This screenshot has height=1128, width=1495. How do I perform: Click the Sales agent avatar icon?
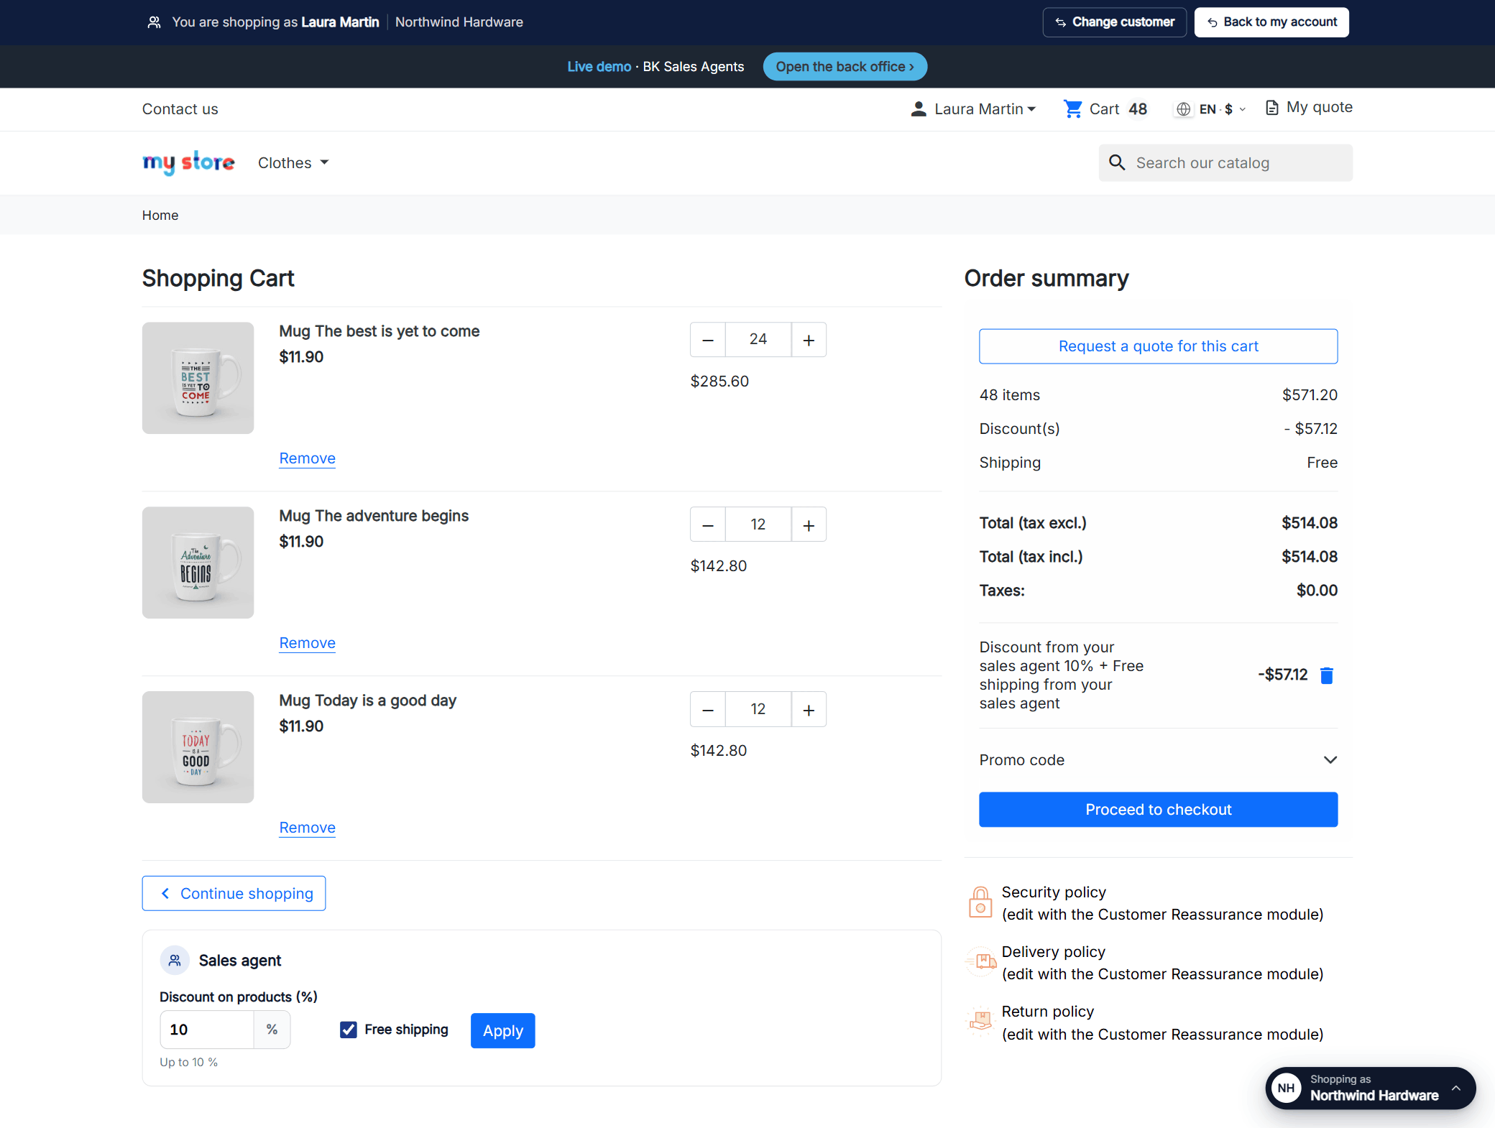tap(175, 961)
